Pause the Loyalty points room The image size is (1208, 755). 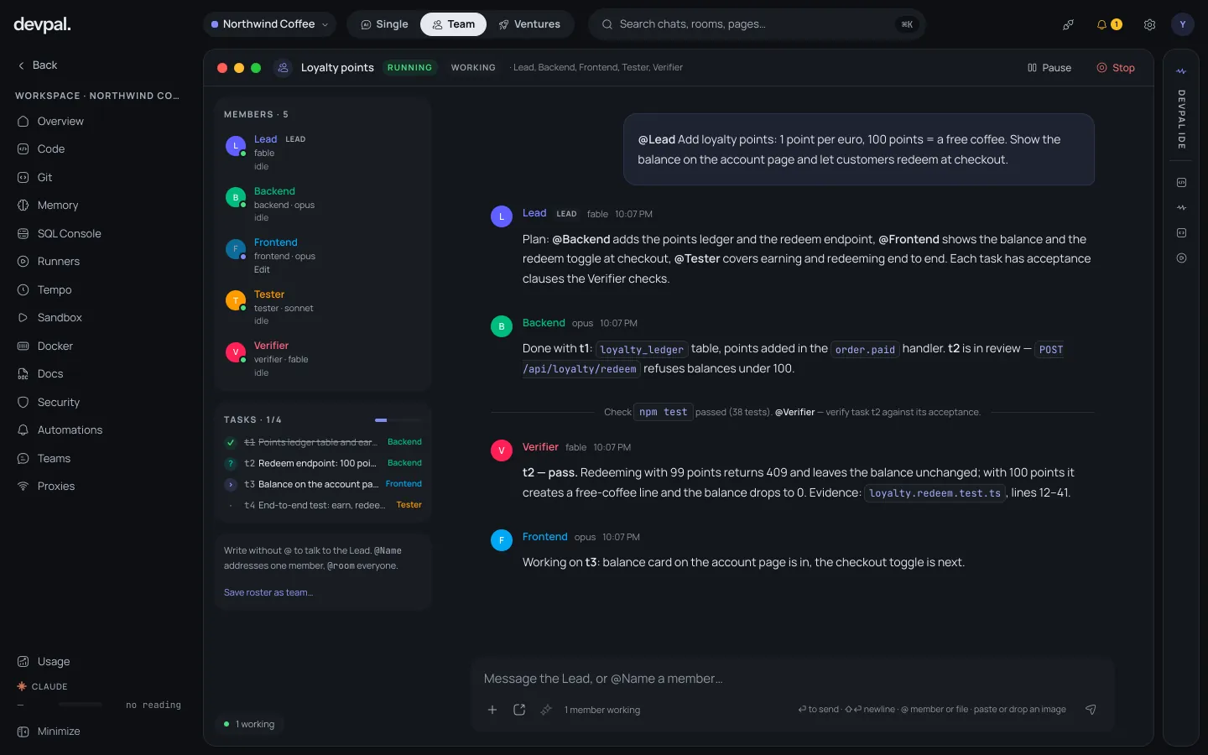click(1049, 68)
